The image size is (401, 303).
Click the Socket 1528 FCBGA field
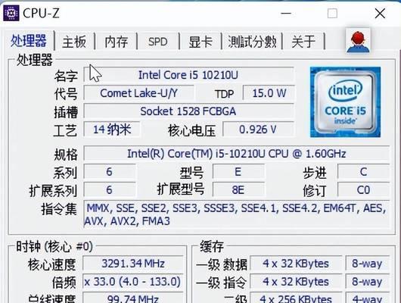pos(188,111)
